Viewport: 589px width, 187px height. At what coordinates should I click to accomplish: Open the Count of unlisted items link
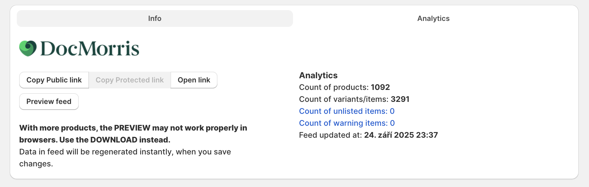pos(347,111)
